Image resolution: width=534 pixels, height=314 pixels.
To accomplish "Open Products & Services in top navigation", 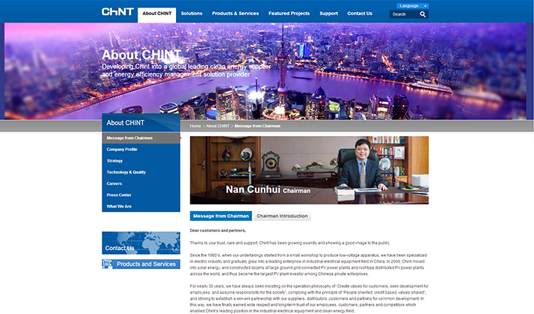I will click(x=235, y=14).
